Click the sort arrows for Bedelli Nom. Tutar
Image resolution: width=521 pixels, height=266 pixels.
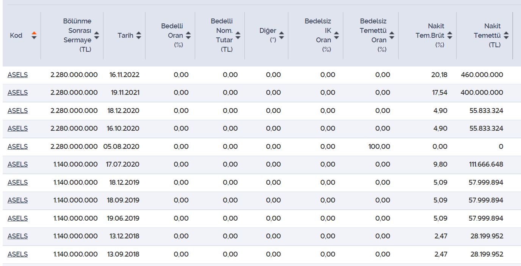tap(238, 36)
